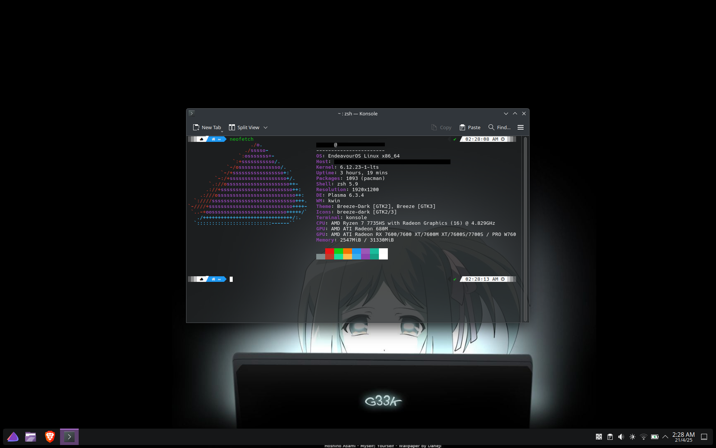This screenshot has height=448, width=716.
Task: Click the Split View button
Action: point(244,127)
